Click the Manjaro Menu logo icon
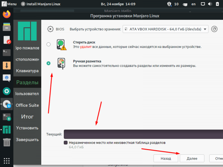Screen dimensions: 223x167 coord(4,4)
